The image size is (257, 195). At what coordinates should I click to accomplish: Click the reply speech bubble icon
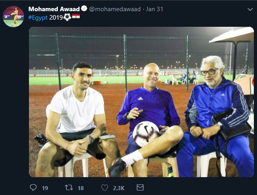coord(33,187)
